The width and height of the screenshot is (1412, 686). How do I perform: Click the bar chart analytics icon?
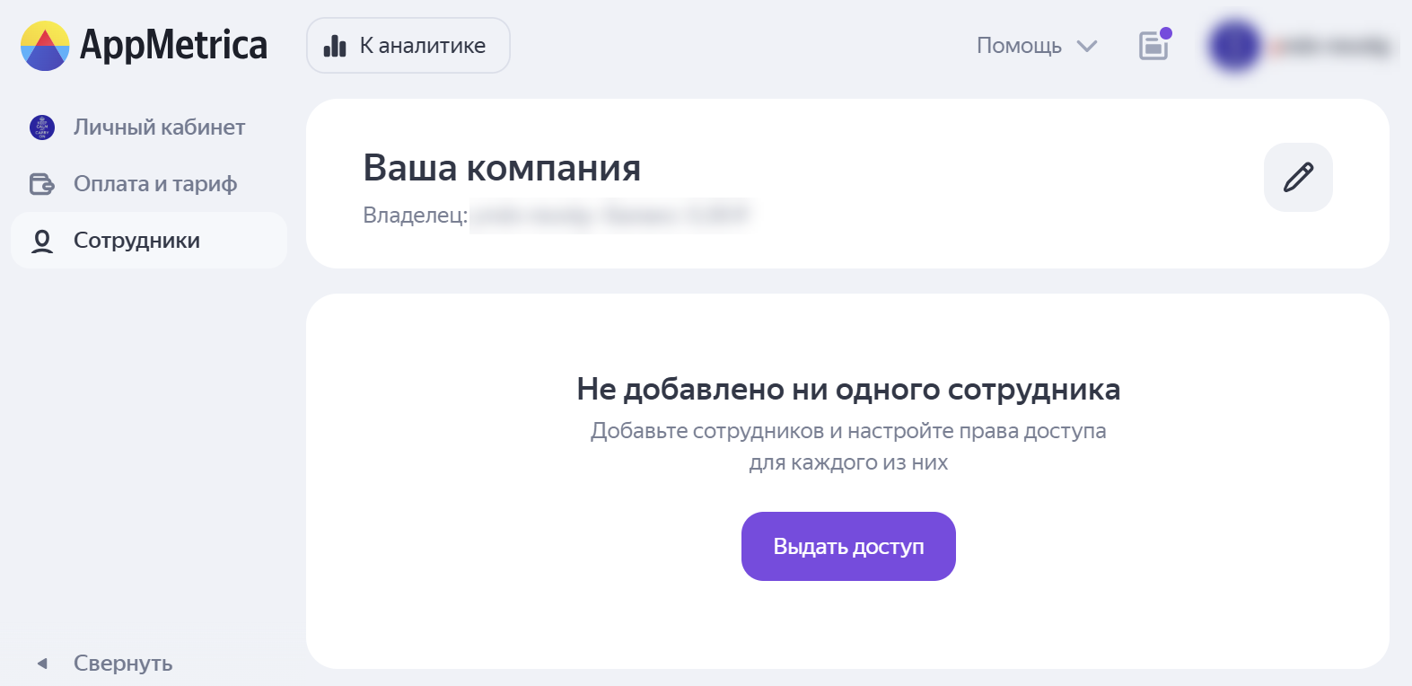335,46
